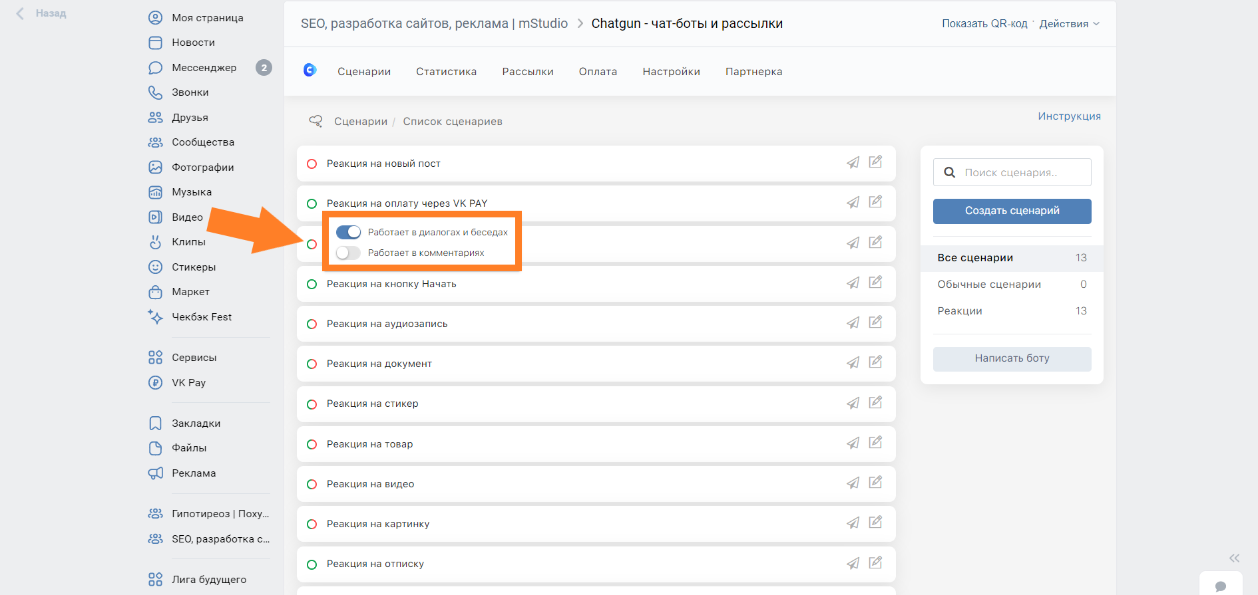This screenshot has width=1258, height=595.
Task: Select the Реакции filter
Action: coord(1012,311)
